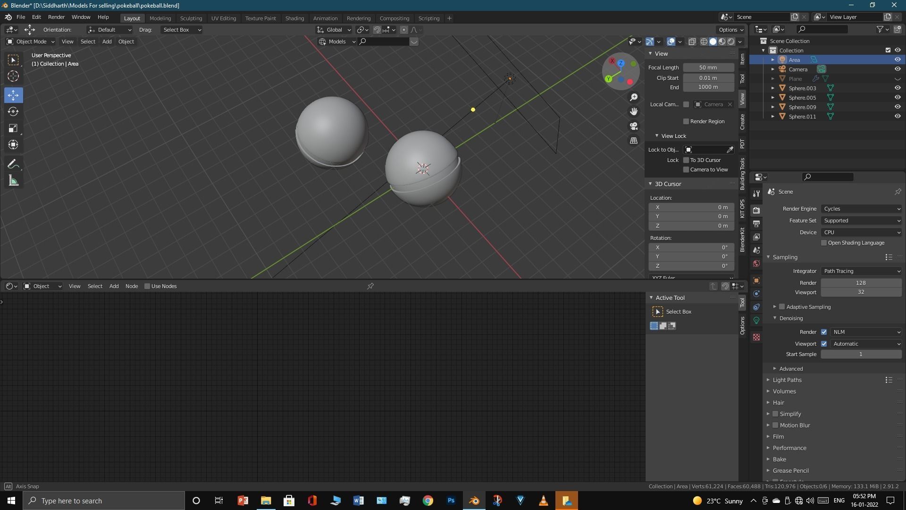Hide Sphere.011 in the outliner
Screen dimensions: 906x510
(898, 116)
